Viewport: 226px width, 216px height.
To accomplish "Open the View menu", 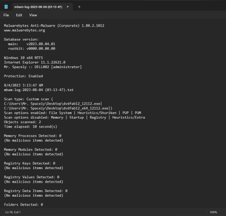I will [x=33, y=15].
